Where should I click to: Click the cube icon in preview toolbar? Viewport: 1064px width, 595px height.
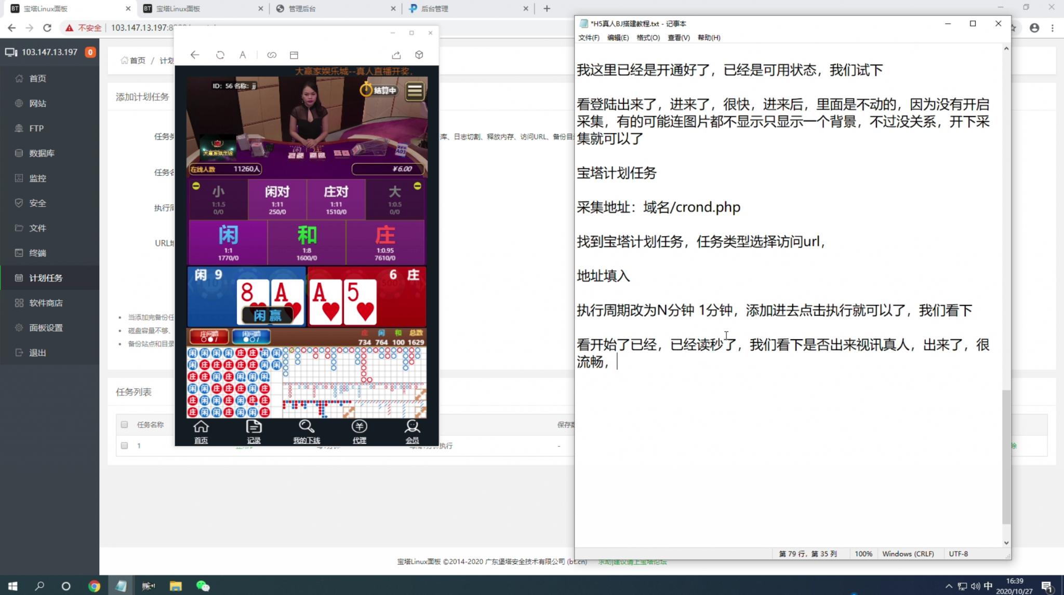[419, 55]
